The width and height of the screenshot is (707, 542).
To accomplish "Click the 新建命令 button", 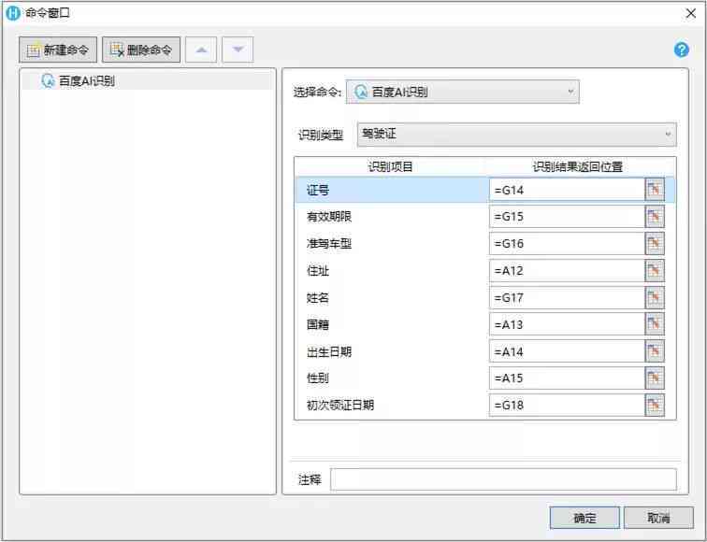I will click(58, 50).
